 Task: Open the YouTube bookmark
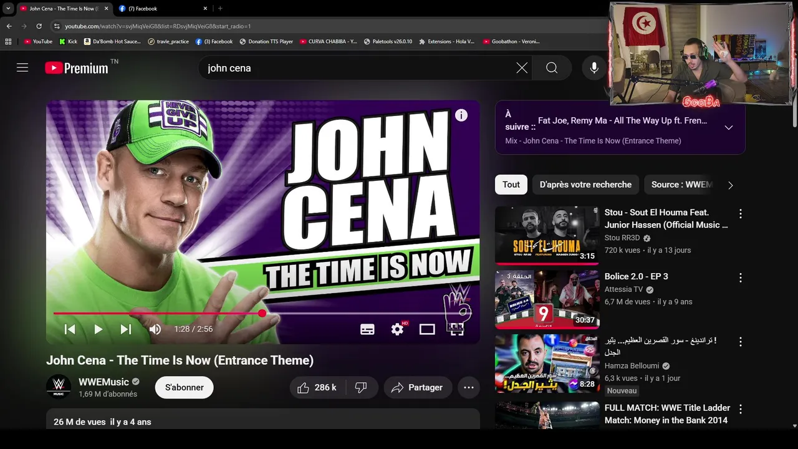38,42
